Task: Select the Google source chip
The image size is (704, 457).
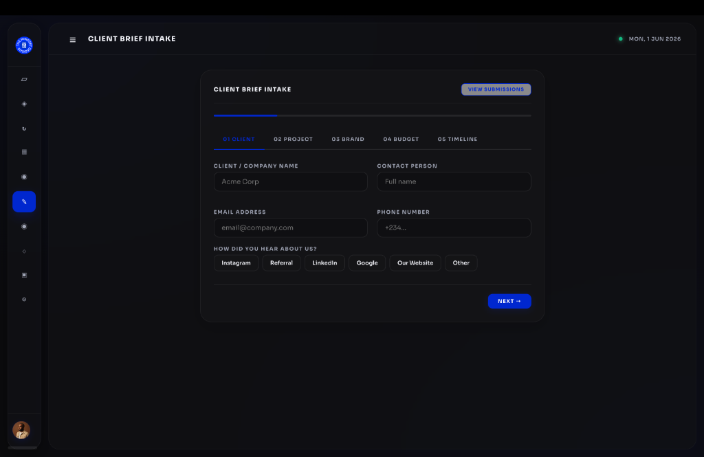Action: coord(367,263)
